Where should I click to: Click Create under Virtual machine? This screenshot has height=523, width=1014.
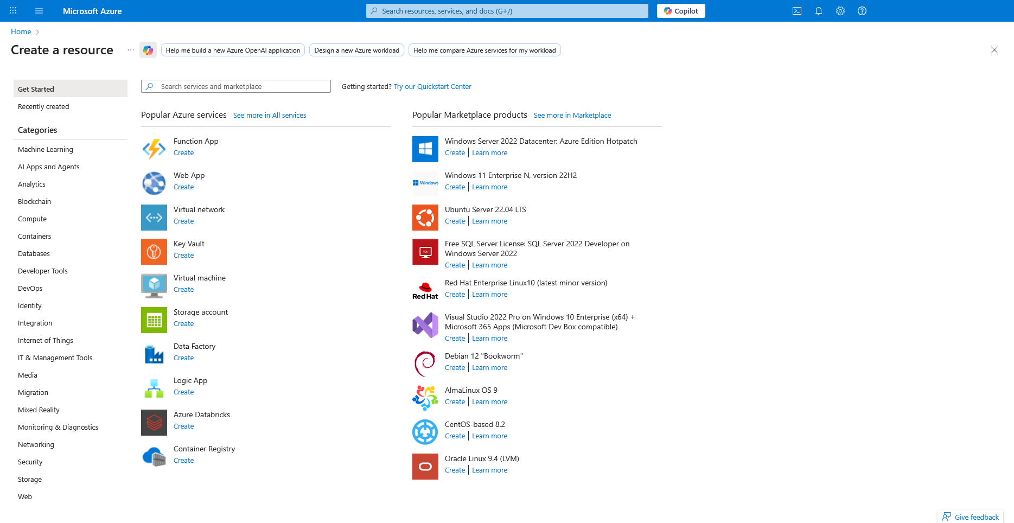[x=183, y=290]
